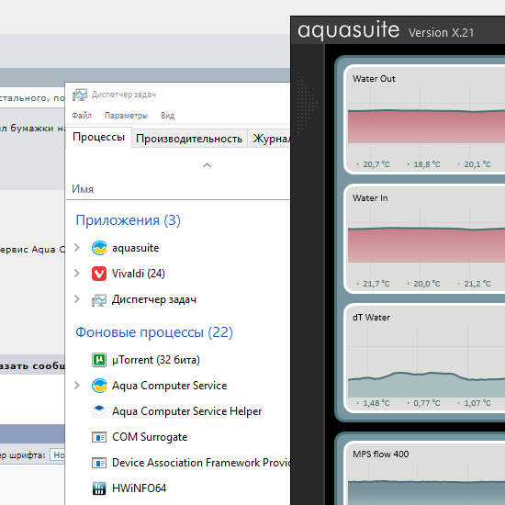Viewport: 505px width, 505px height.
Task: Click the Water In chart in aquasuite
Action: tap(425, 239)
